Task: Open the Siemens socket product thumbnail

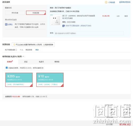Action: tap(56, 20)
